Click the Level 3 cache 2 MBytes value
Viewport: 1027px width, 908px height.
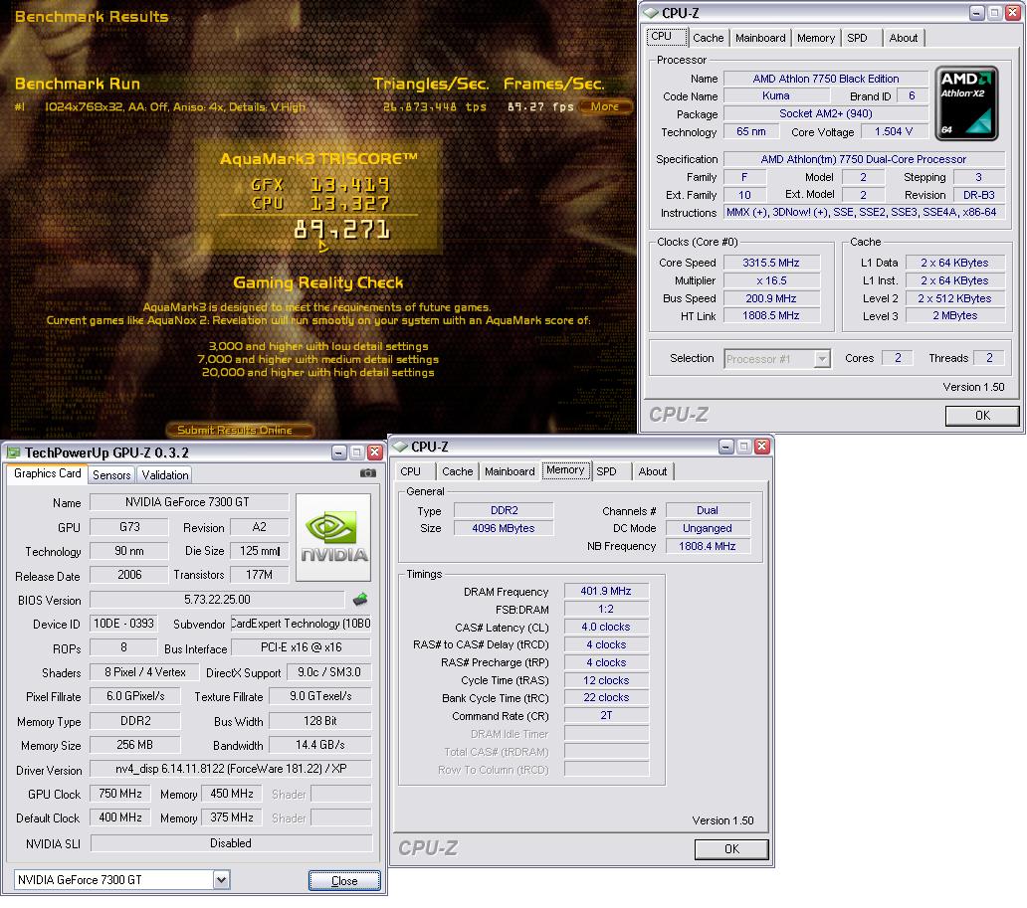[954, 315]
